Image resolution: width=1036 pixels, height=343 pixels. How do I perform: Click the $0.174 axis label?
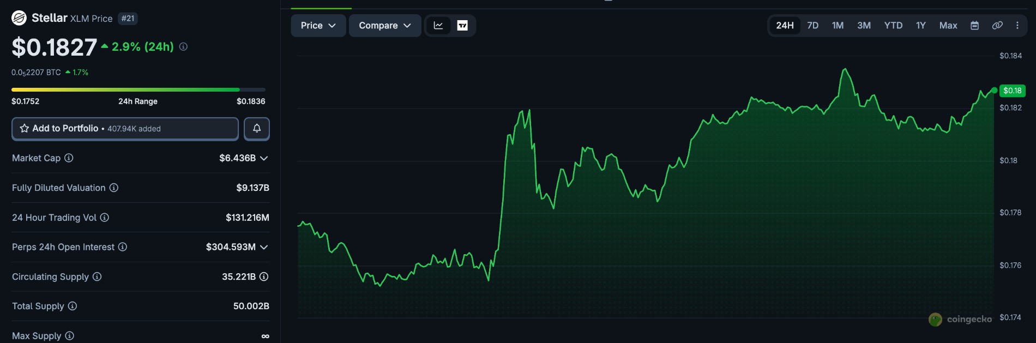[1010, 317]
